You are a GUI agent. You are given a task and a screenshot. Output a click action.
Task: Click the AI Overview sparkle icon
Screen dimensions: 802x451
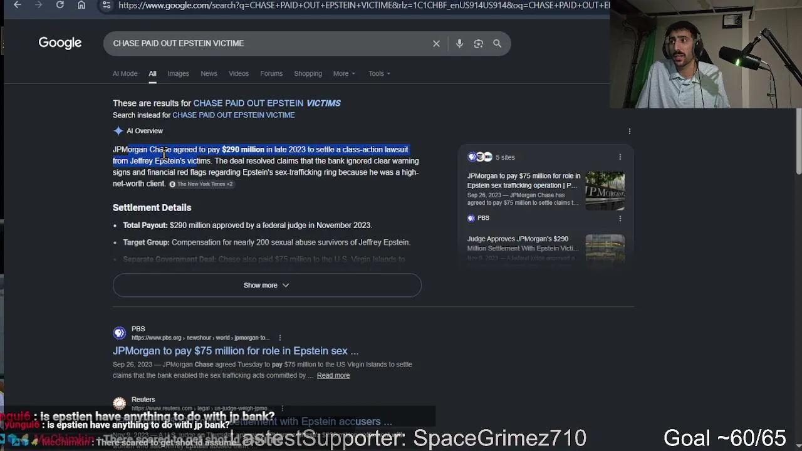coord(118,131)
